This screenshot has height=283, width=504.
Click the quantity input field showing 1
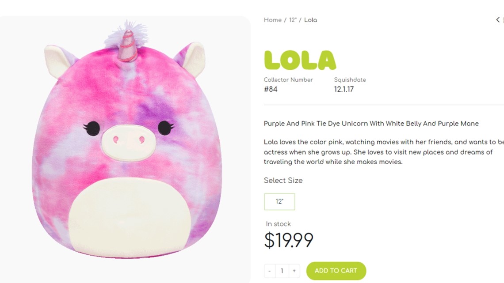(x=282, y=271)
